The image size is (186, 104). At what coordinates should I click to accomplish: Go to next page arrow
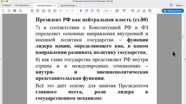coord(43,11)
